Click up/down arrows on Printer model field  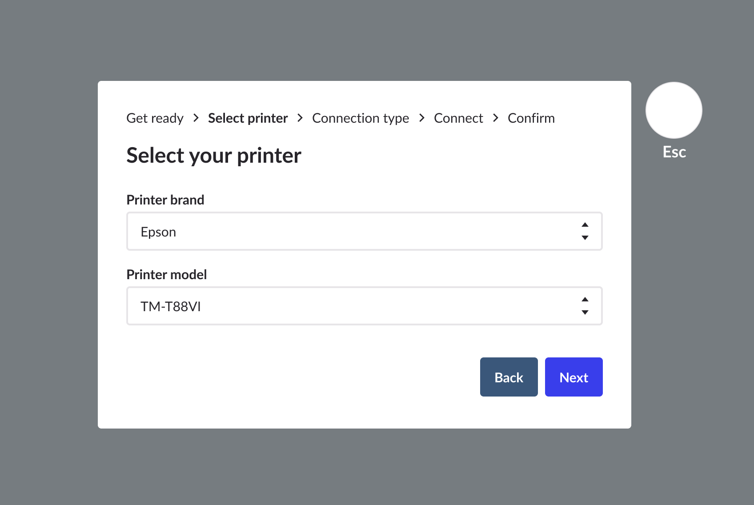(x=585, y=306)
